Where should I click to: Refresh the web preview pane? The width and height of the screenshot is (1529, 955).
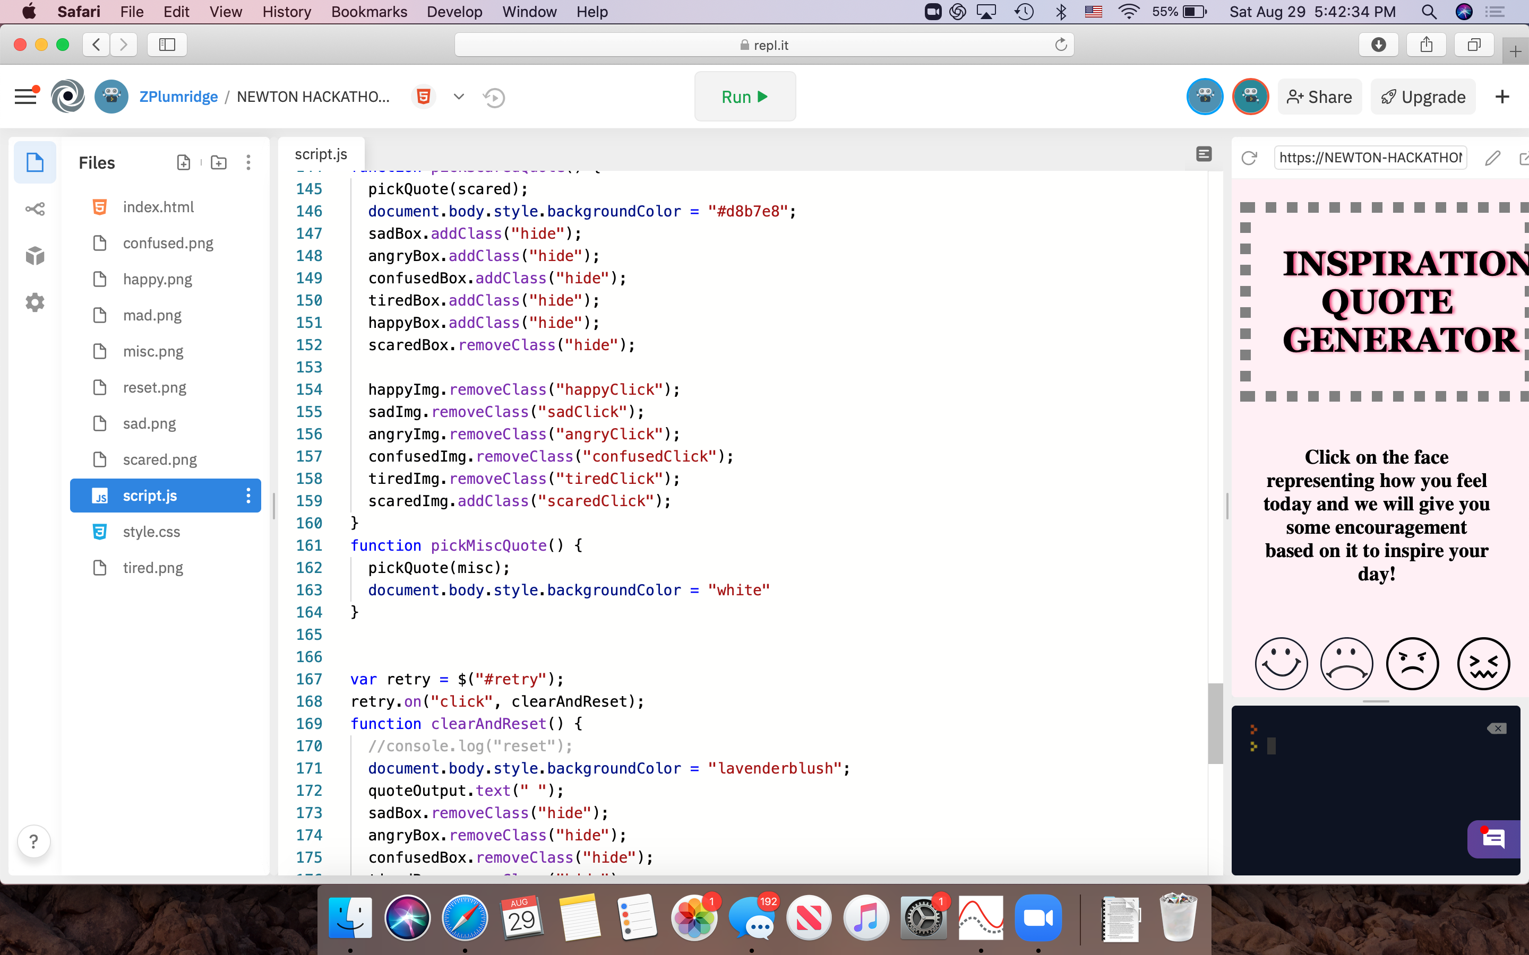[x=1249, y=158]
